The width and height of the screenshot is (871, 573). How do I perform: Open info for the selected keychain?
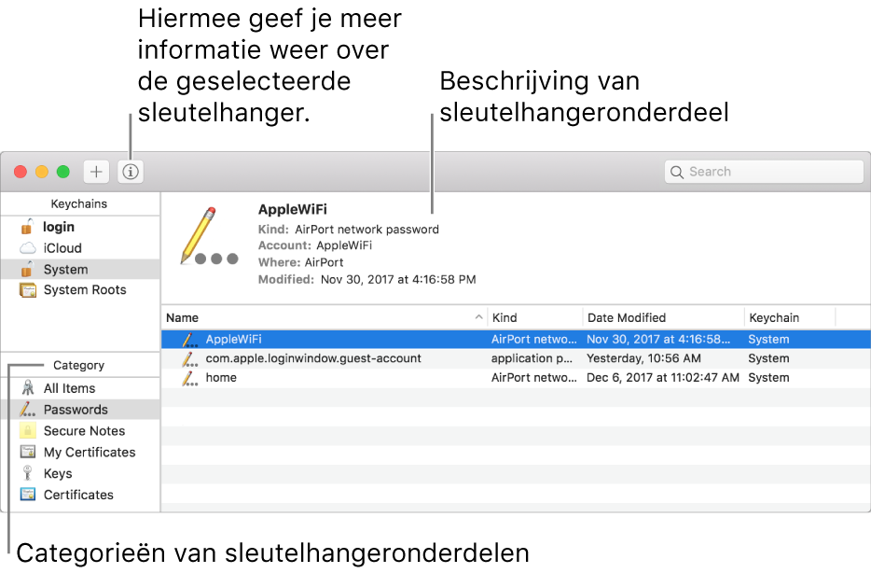(x=131, y=172)
